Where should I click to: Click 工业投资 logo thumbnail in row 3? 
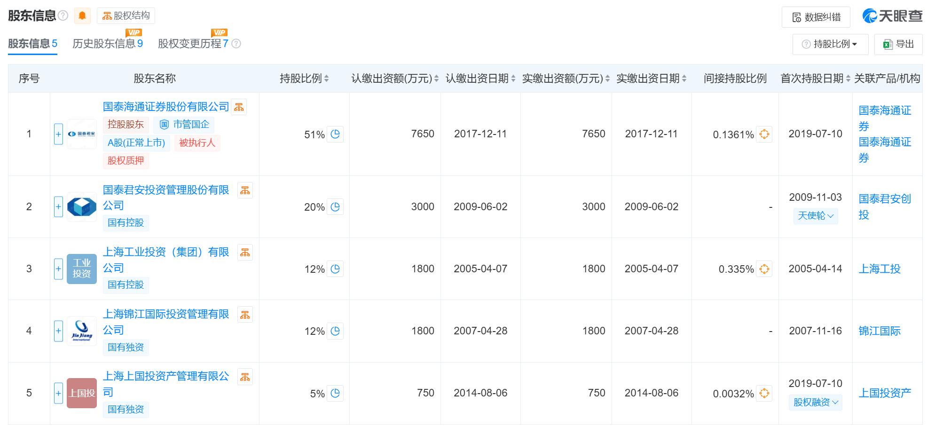pyautogui.click(x=82, y=269)
